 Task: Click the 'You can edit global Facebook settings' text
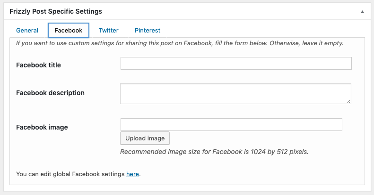coord(70,174)
